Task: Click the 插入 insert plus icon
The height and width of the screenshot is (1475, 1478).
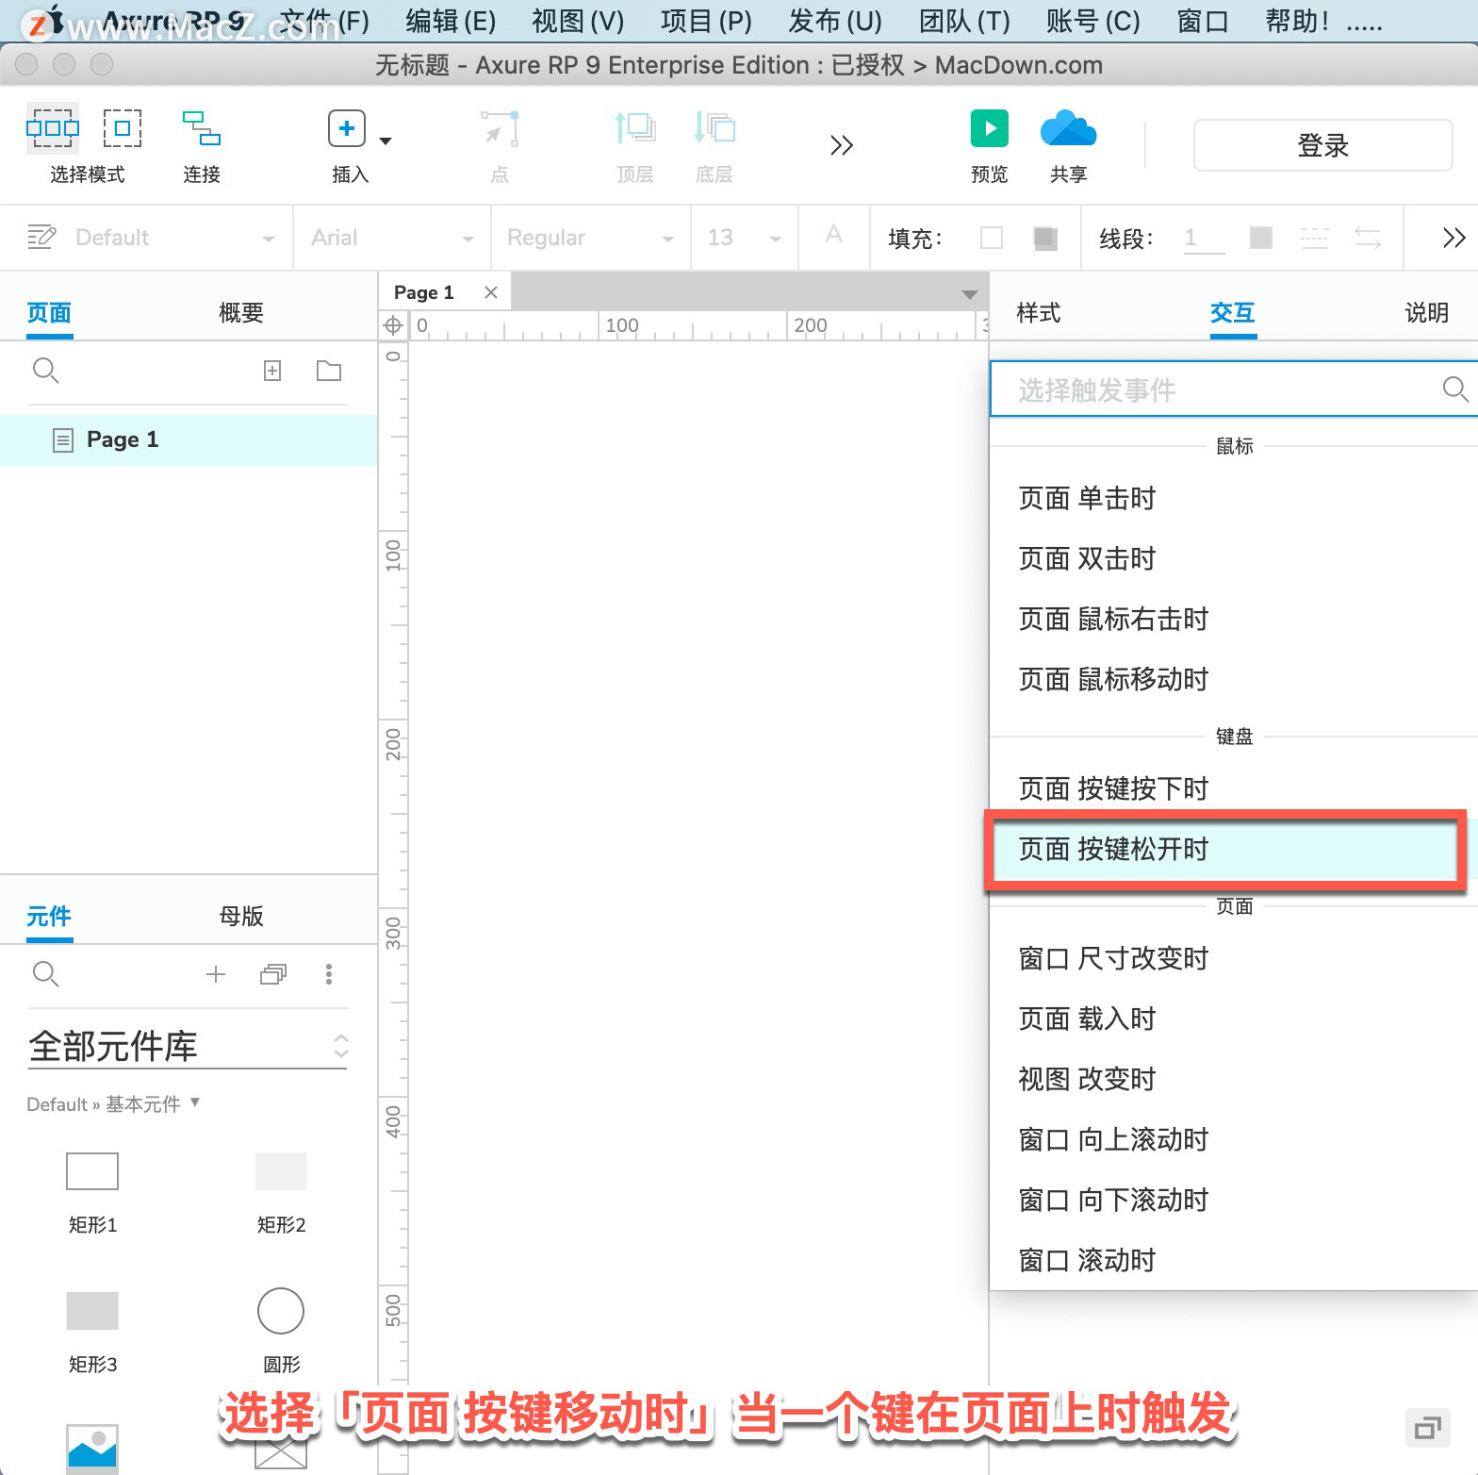Action: [x=347, y=128]
